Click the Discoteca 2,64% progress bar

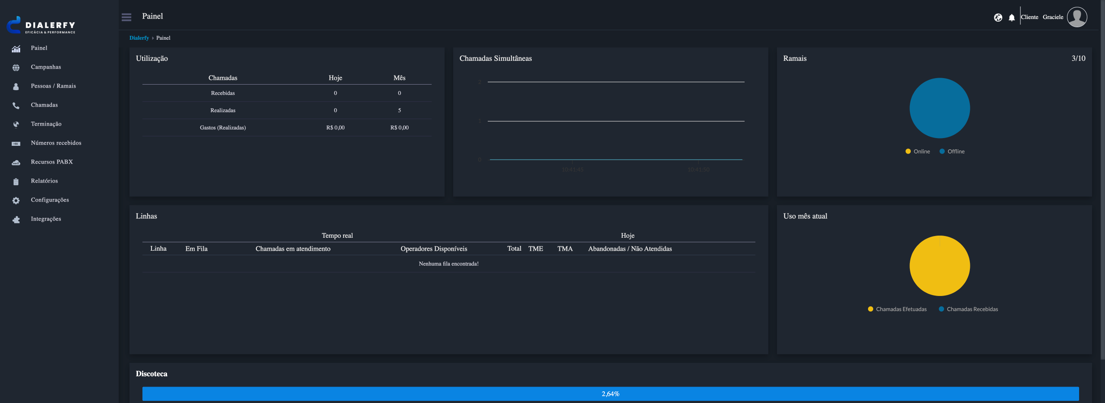point(610,394)
